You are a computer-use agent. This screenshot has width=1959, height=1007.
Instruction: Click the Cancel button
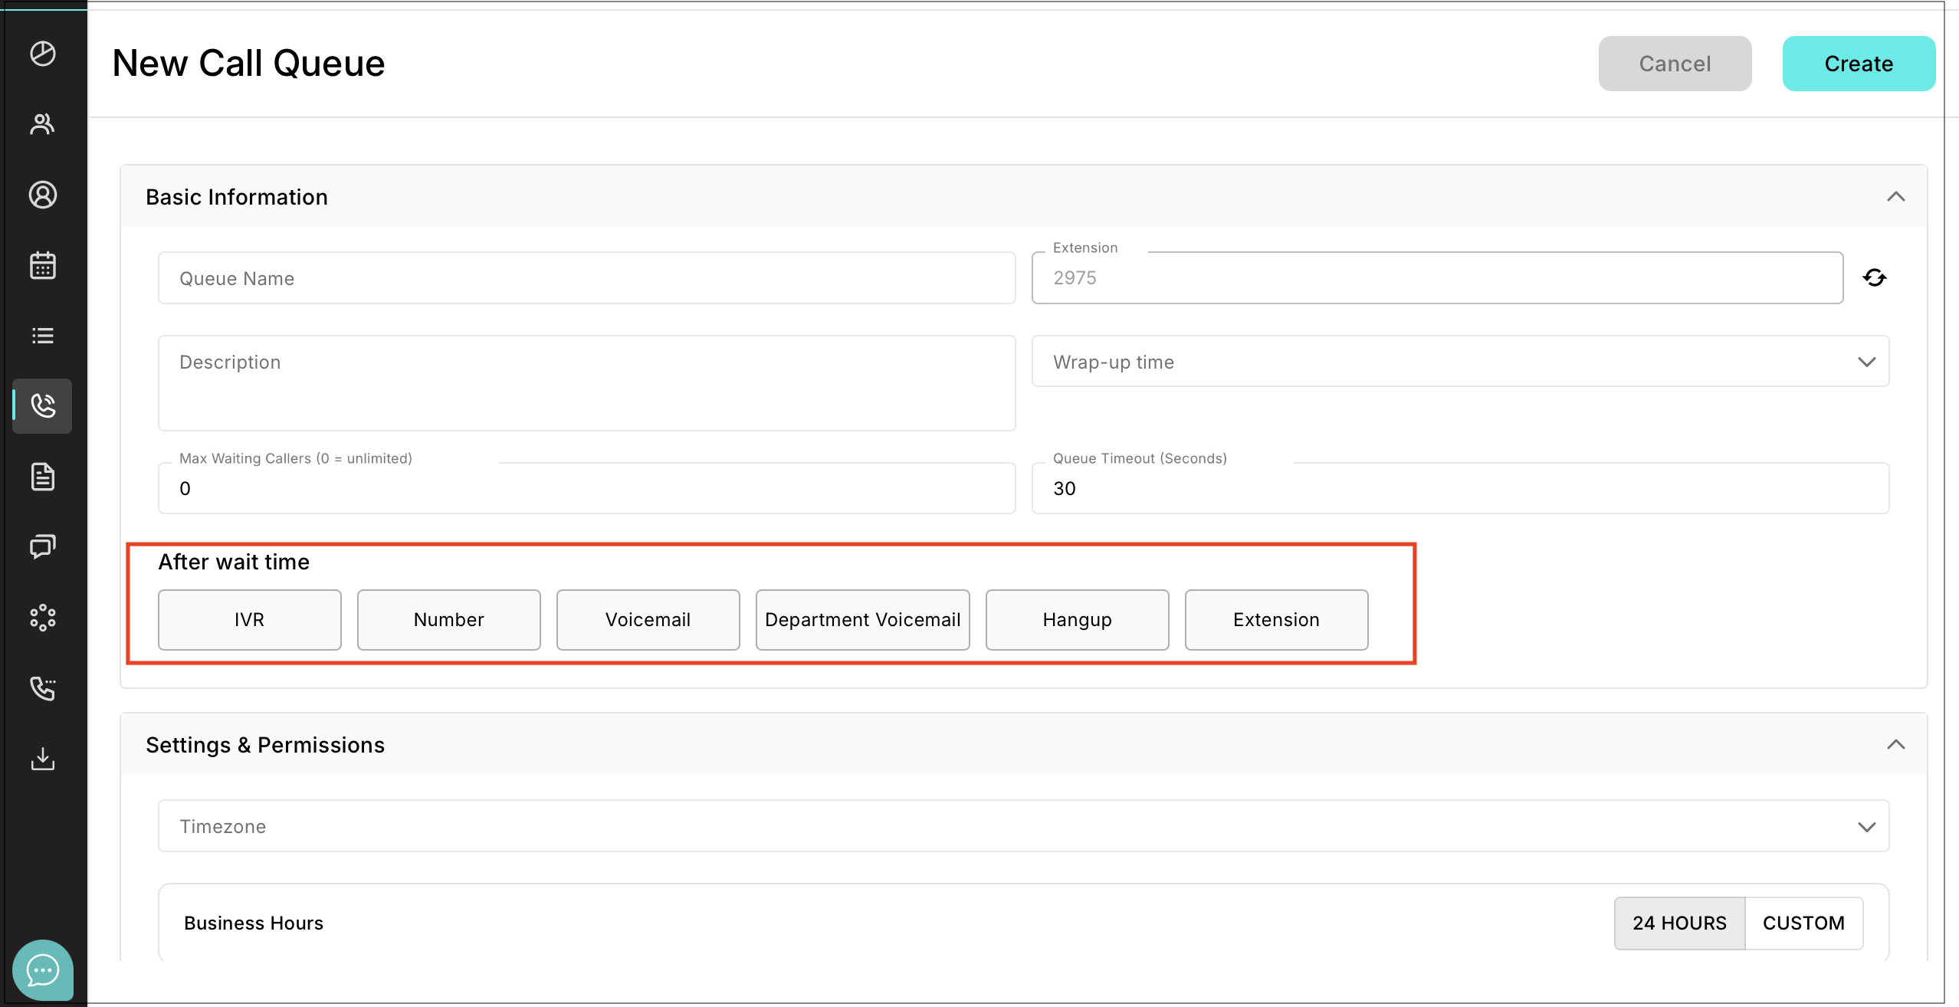point(1675,64)
